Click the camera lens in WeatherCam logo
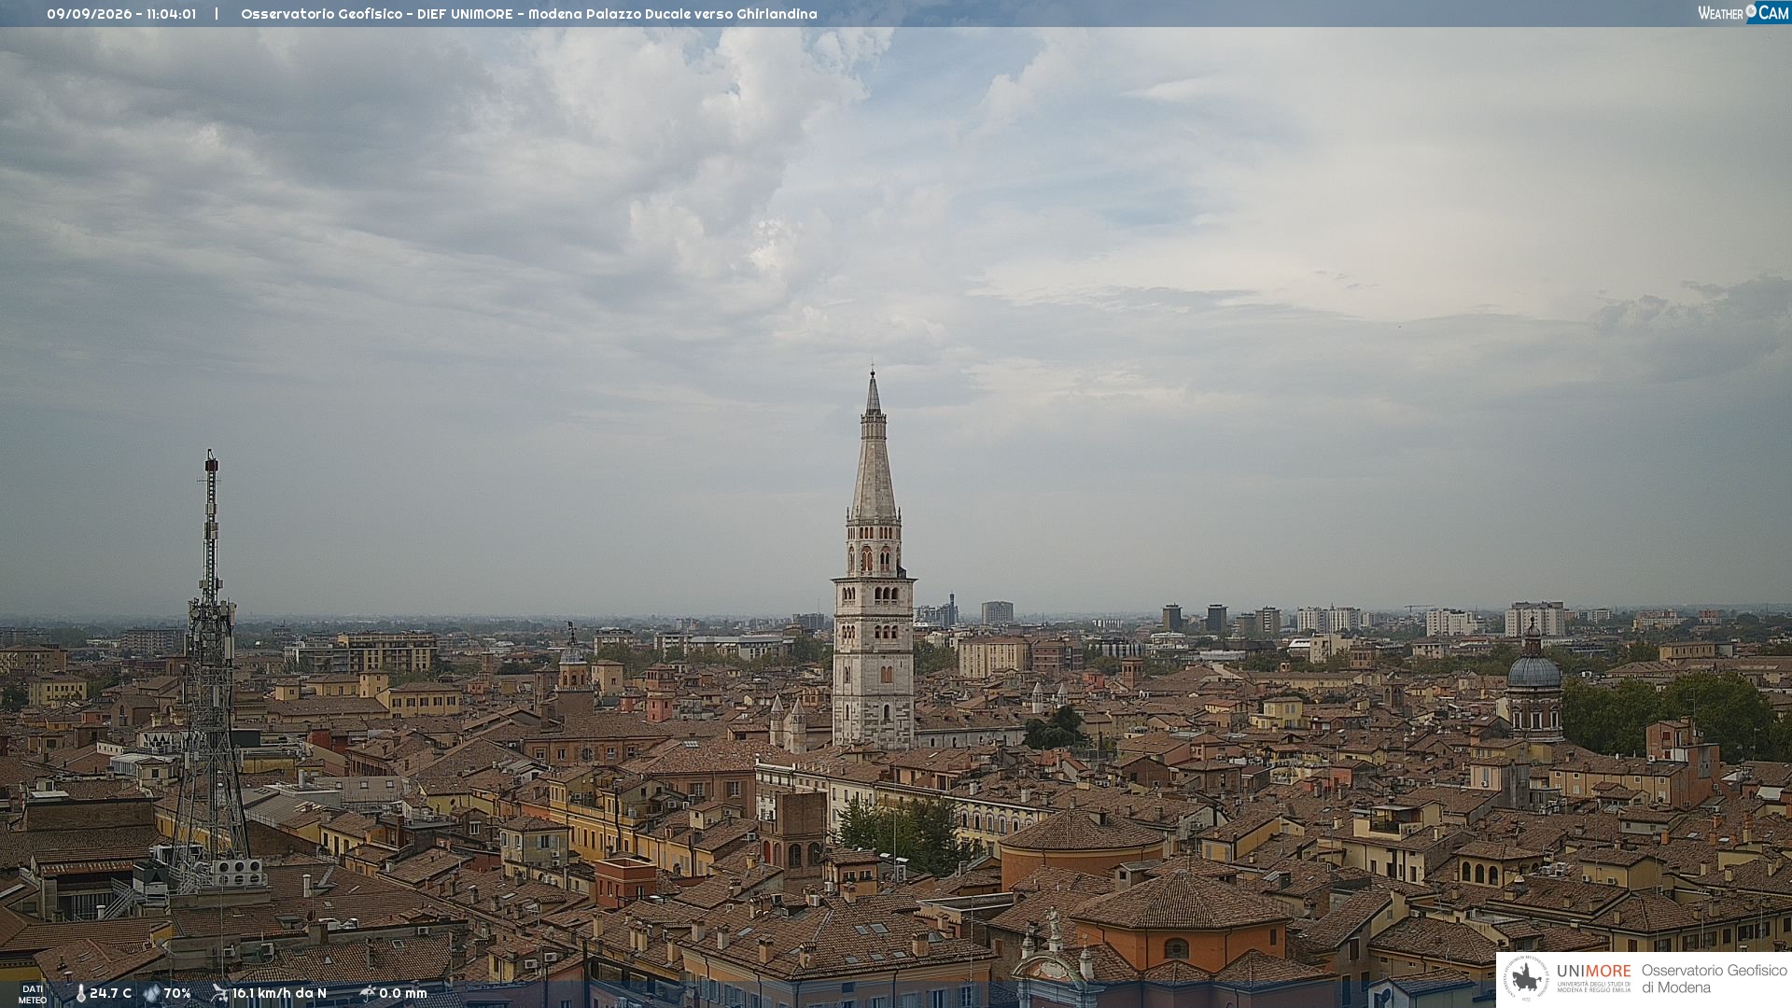This screenshot has height=1008, width=1792. click(1751, 11)
